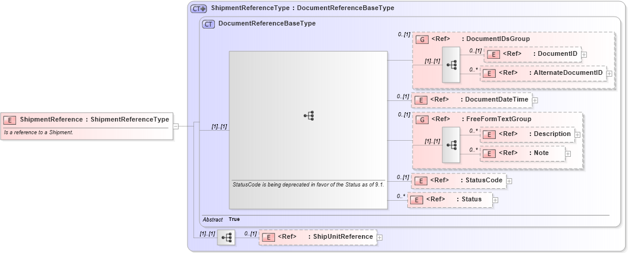Expand the StatusCode element plus box
628x253 pixels.
click(509, 181)
